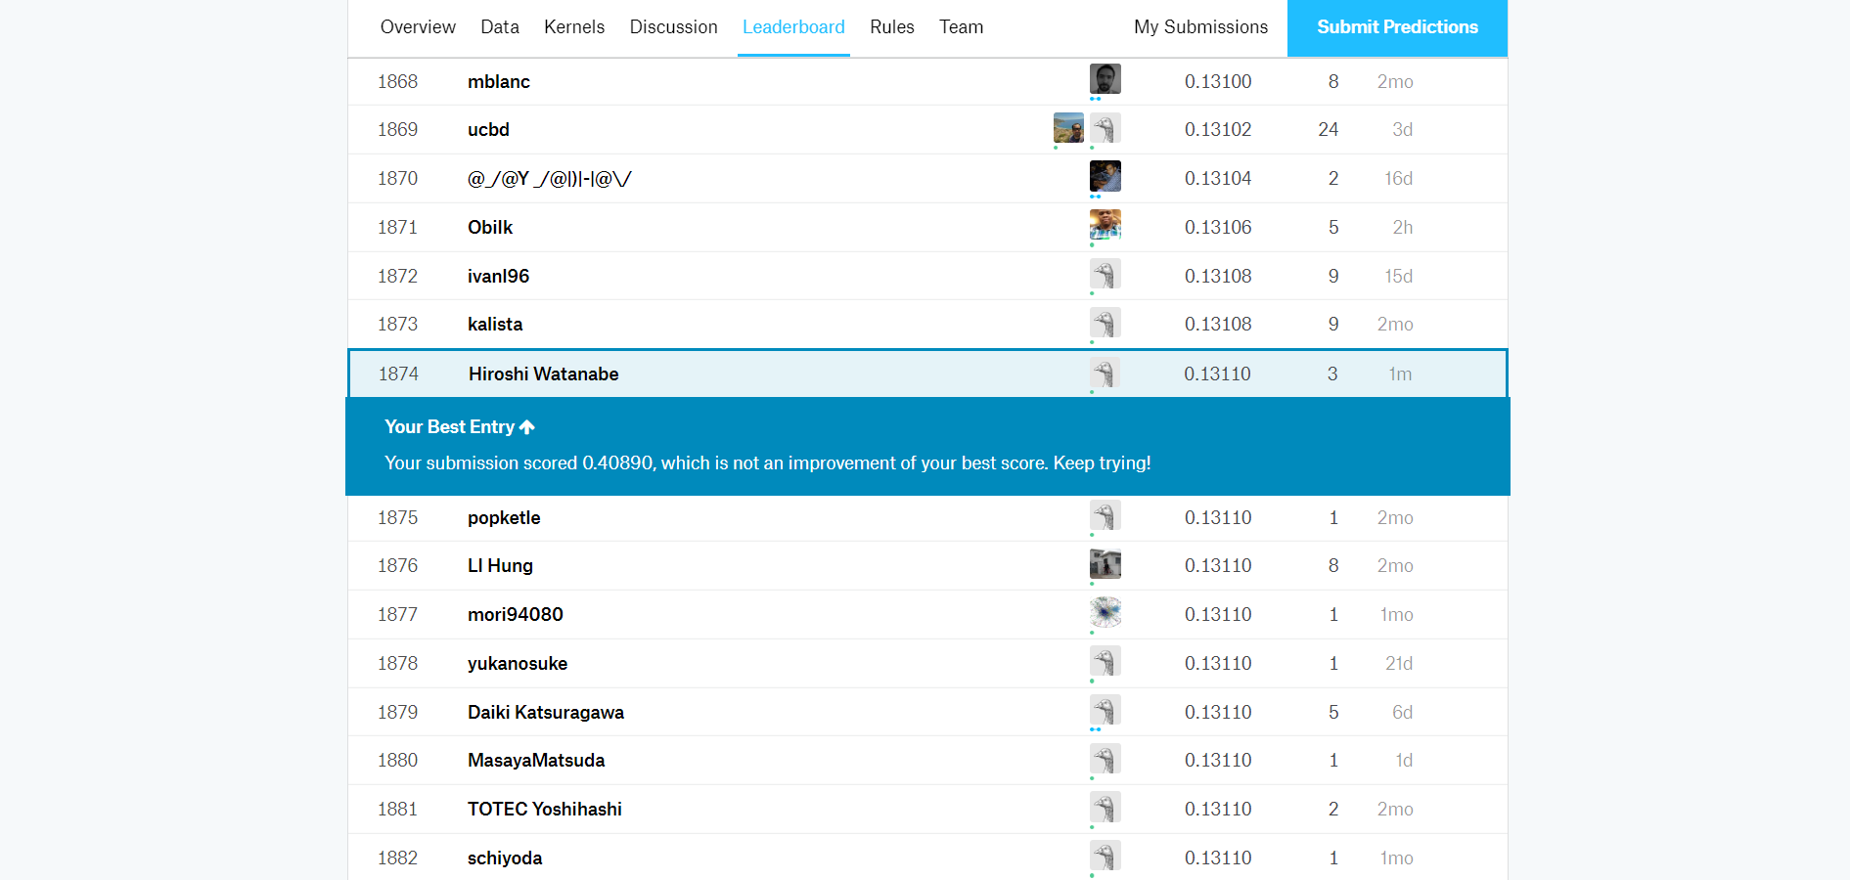Click the up arrow in Your Best Entry
Screen dimensions: 1850x880
click(527, 426)
